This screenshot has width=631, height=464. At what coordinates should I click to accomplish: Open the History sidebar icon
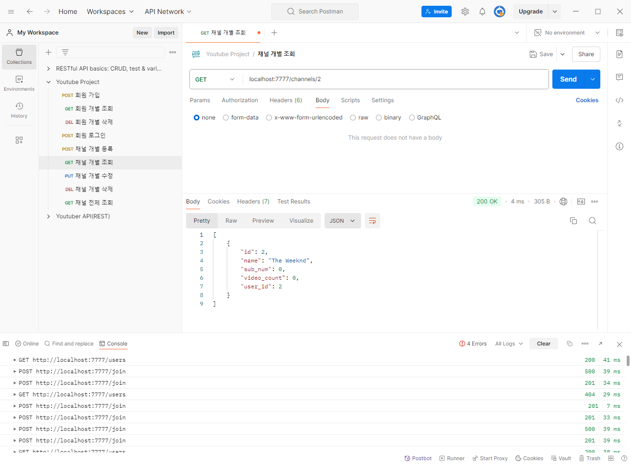point(19,110)
